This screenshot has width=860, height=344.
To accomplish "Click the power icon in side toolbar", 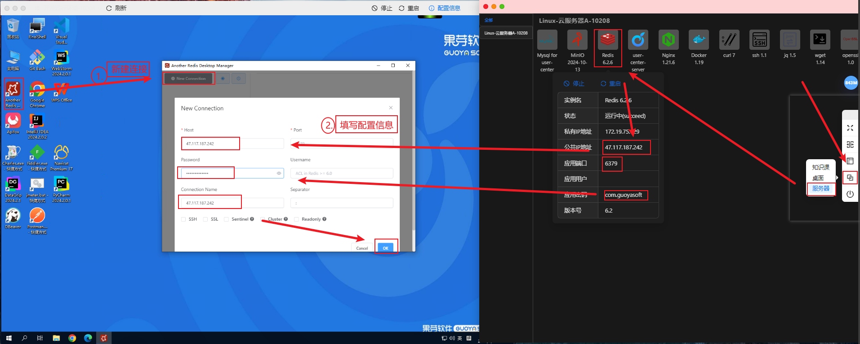I will tap(850, 194).
